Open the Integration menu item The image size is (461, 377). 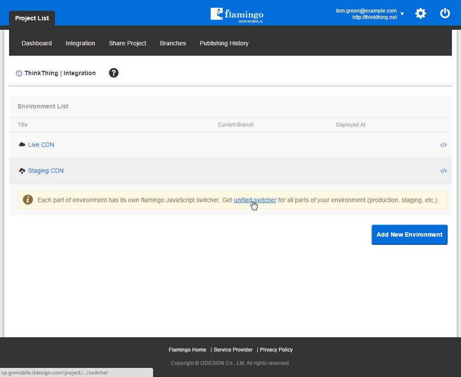click(x=80, y=43)
